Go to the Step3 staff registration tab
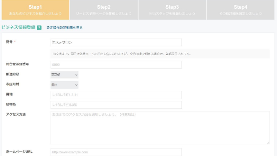 172,10
